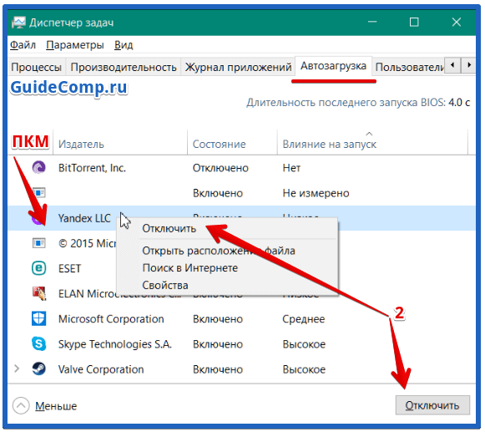Maximize the Диспетчер задач window
Viewport: 485px width, 432px height.
point(414,23)
